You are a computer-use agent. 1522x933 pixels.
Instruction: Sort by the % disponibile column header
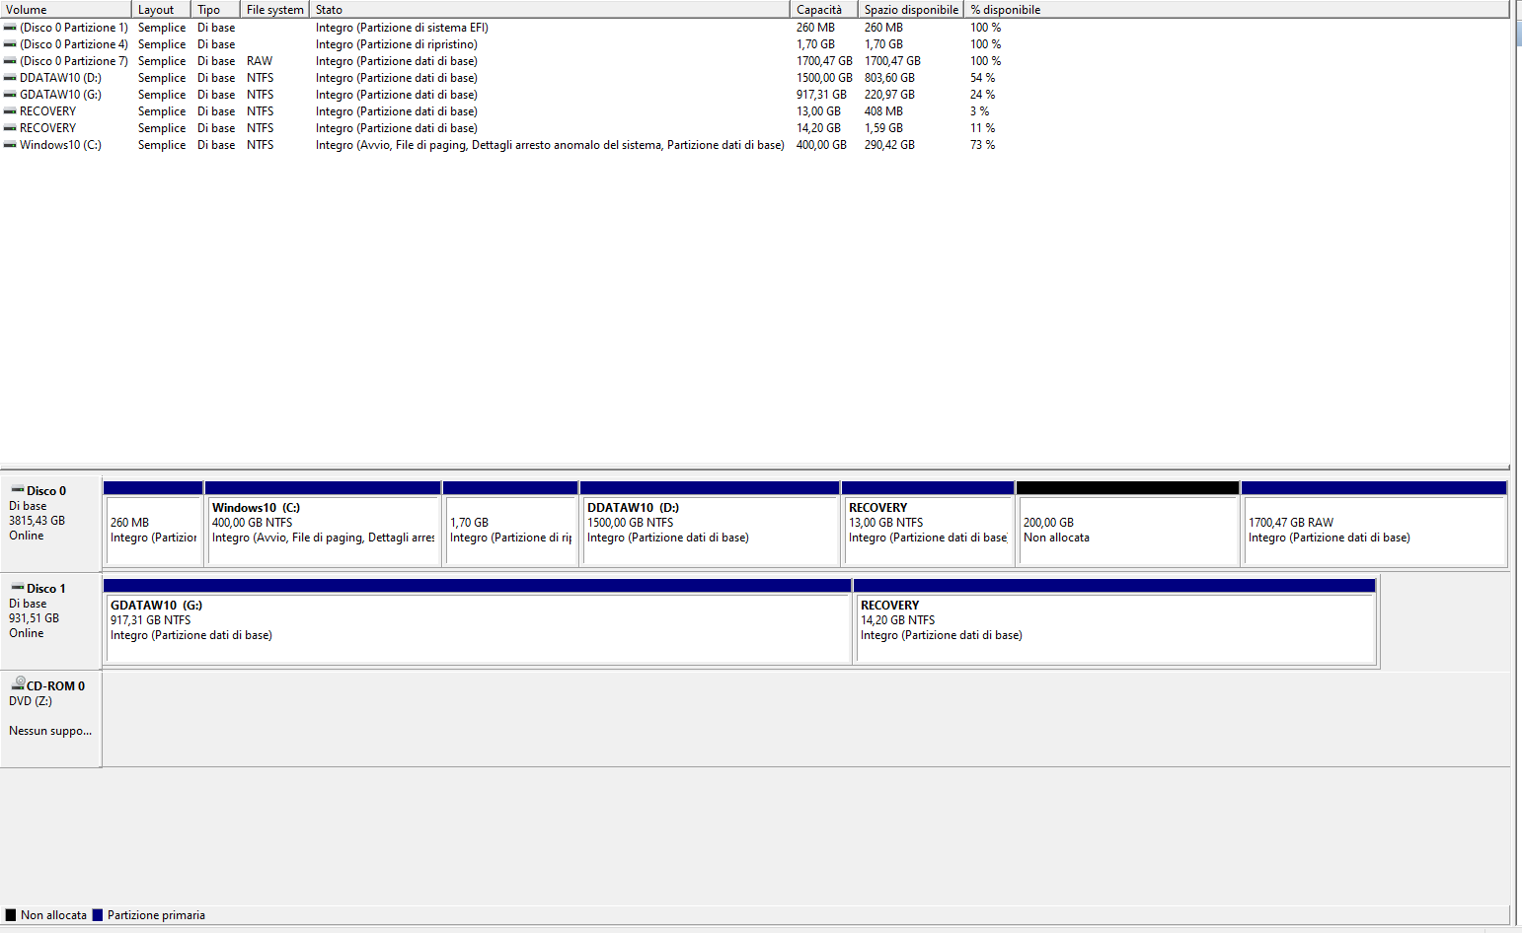1237,9
